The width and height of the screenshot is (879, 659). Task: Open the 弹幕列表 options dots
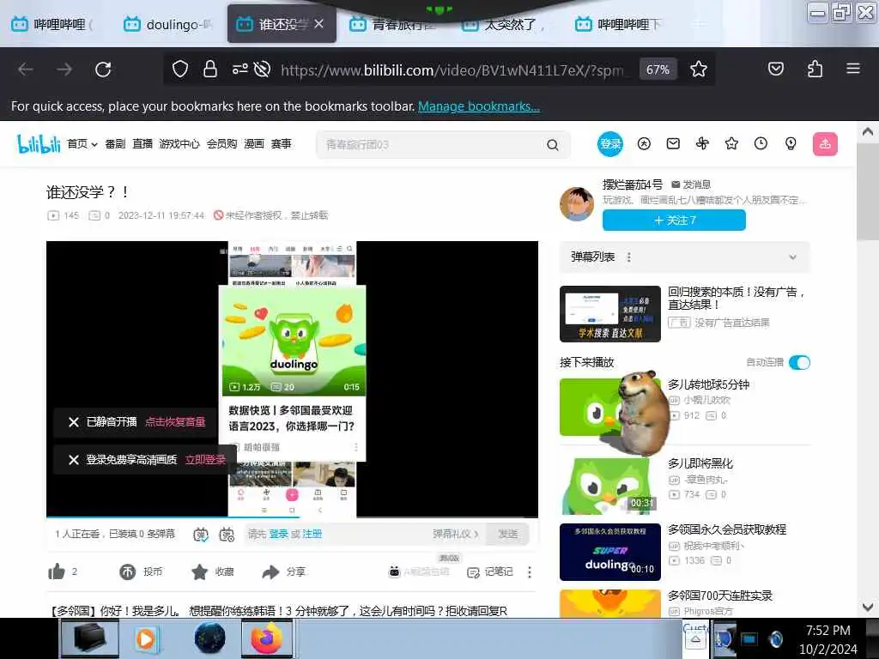(x=629, y=257)
